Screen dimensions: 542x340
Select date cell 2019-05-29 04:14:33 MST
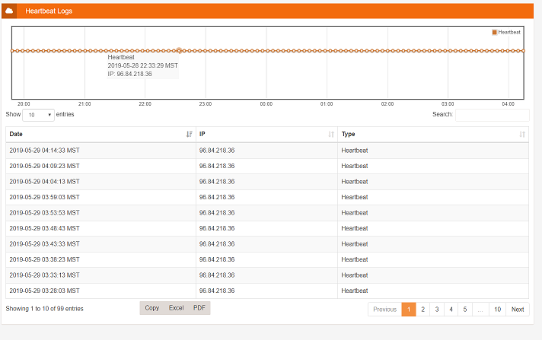(x=45, y=151)
